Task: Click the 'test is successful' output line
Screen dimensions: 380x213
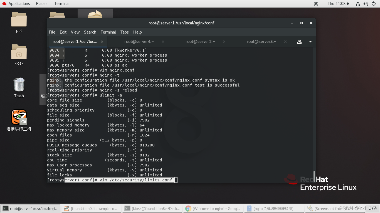Action: 143,85
